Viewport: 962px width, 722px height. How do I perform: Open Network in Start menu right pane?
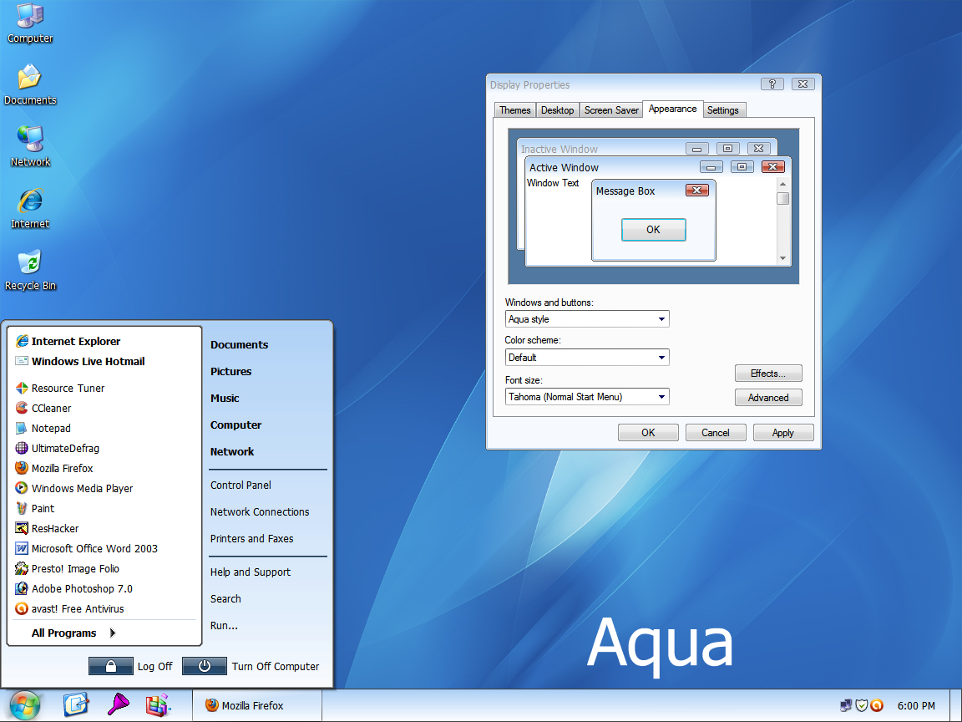click(232, 452)
